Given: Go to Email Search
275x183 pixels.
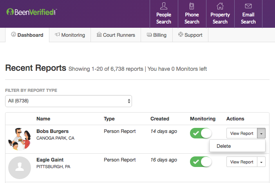Looking at the screenshot, I should point(248,14).
